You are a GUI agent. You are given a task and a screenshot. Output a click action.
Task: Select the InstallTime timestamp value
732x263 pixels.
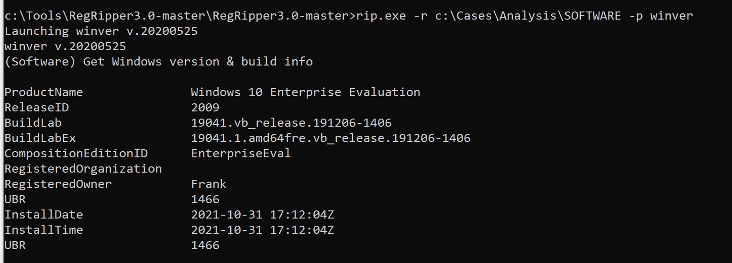pos(263,230)
